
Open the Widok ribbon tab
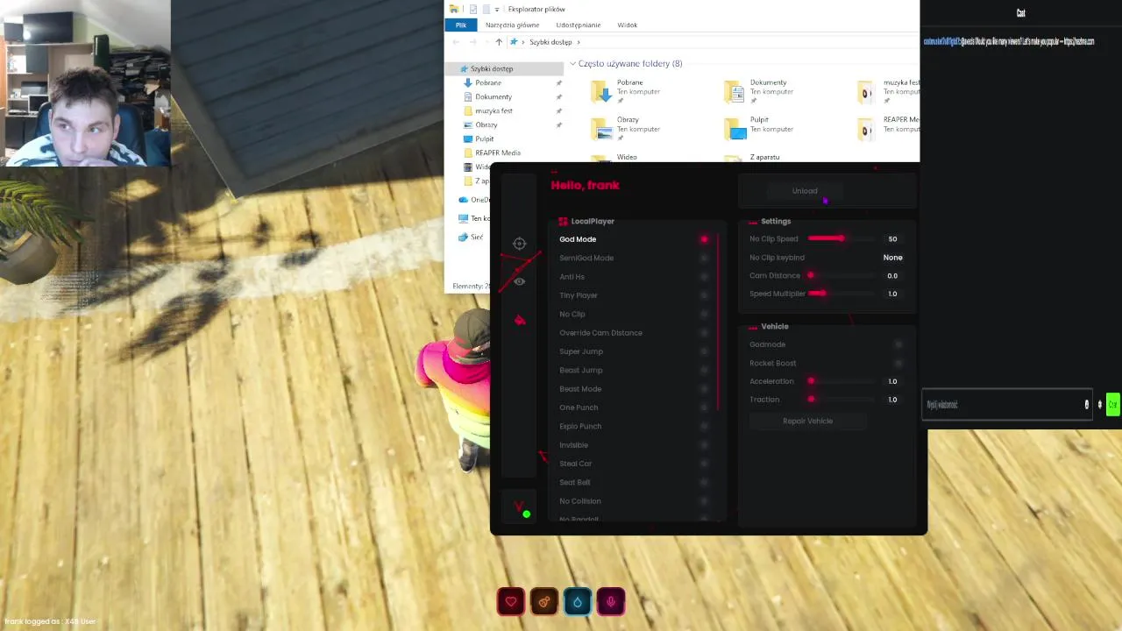(627, 25)
